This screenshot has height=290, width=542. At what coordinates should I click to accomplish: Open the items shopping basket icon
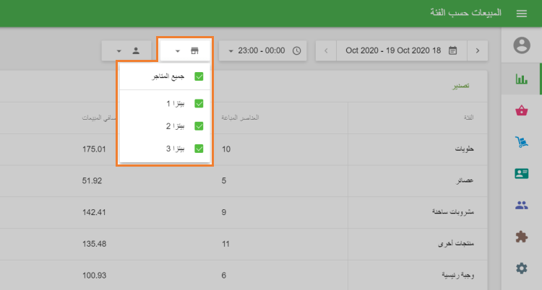tap(521, 110)
